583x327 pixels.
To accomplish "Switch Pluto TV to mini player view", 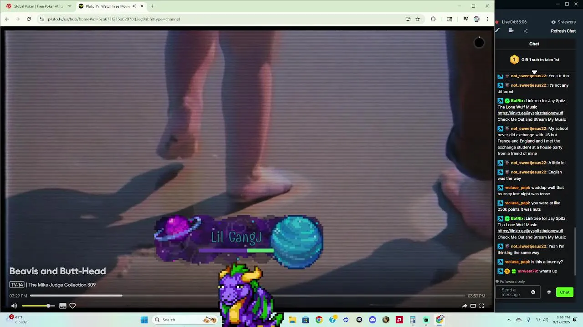I will 473,306.
